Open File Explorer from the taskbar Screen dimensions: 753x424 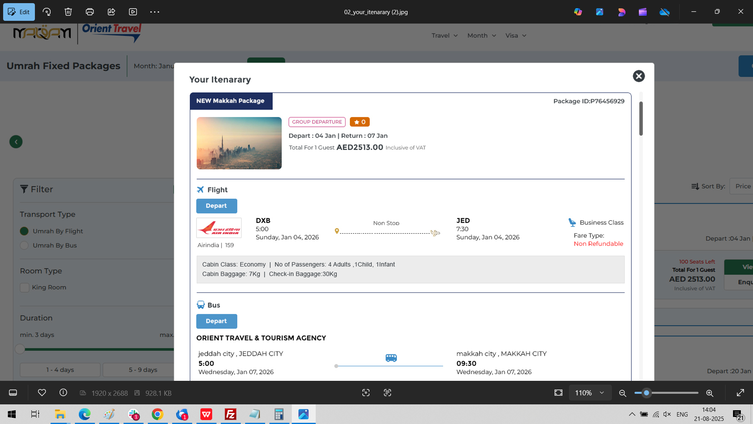click(60, 414)
